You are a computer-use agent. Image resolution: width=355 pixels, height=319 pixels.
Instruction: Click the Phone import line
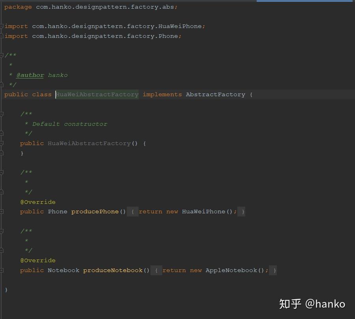pyautogui.click(x=93, y=36)
